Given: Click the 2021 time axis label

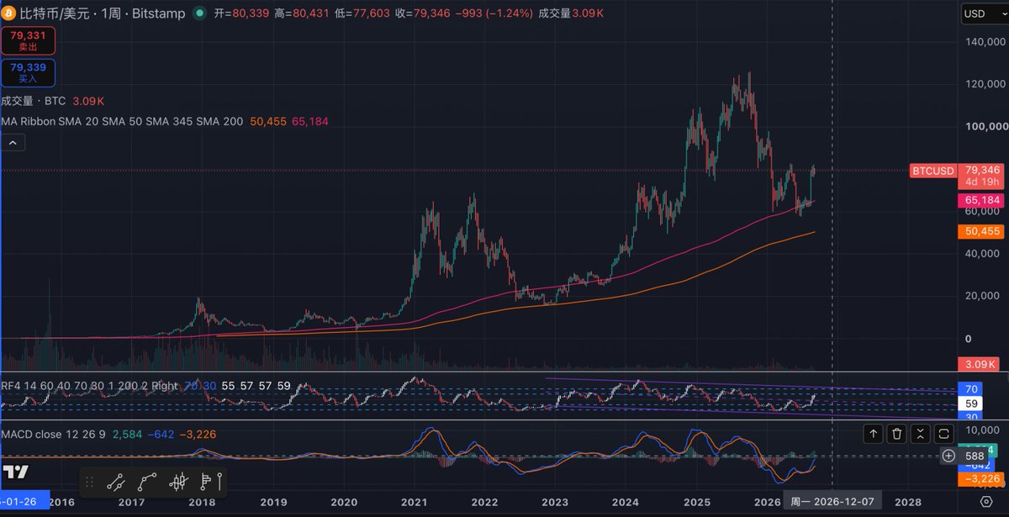Looking at the screenshot, I should 413,502.
